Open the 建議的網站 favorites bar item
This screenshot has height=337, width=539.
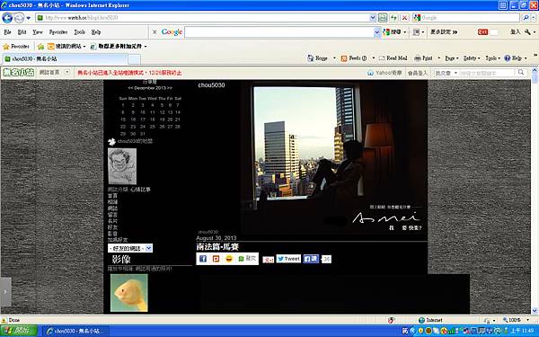pyautogui.click(x=66, y=47)
